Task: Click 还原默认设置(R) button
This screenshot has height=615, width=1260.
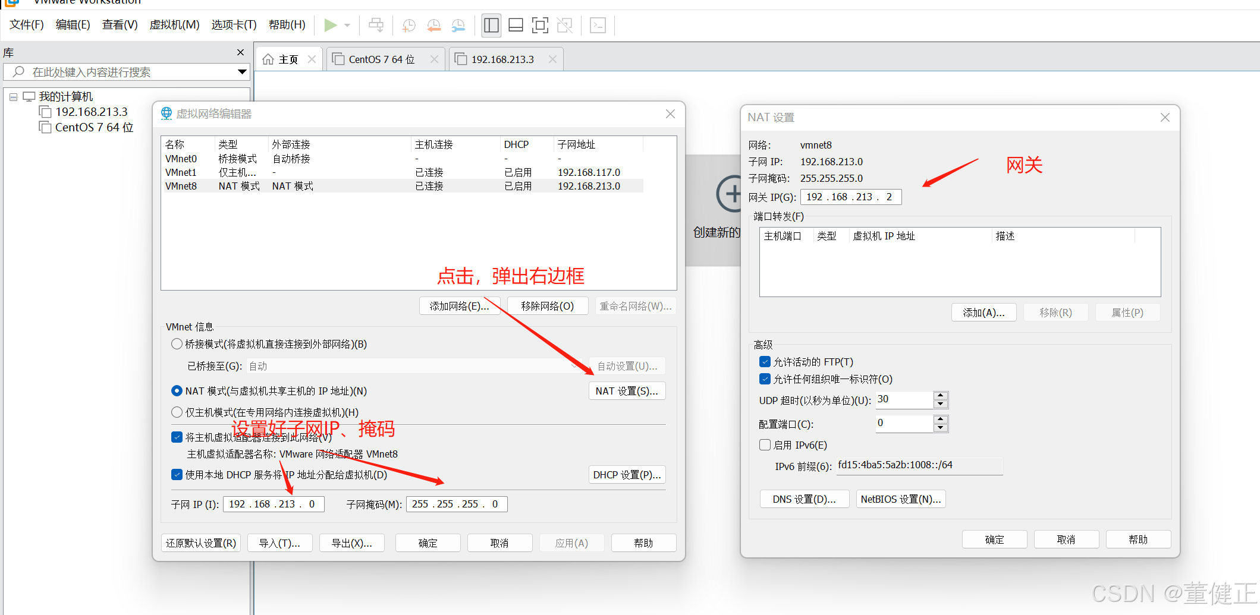Action: pyautogui.click(x=201, y=543)
